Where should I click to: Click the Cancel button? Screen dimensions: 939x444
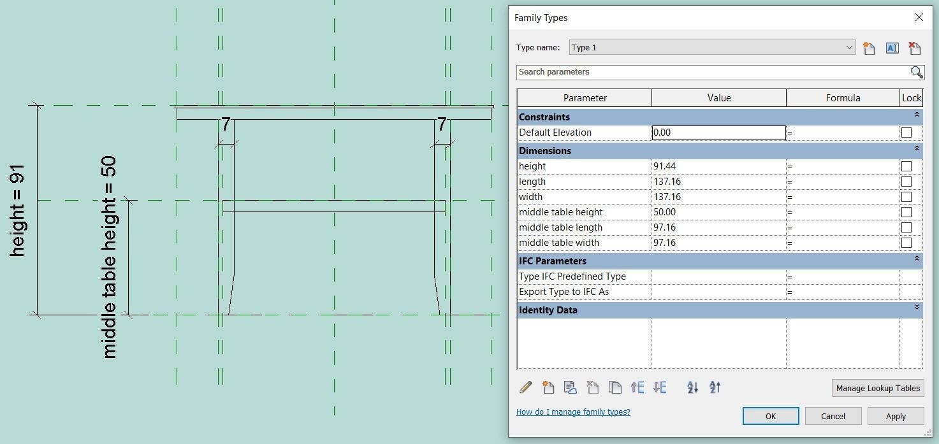tap(833, 416)
